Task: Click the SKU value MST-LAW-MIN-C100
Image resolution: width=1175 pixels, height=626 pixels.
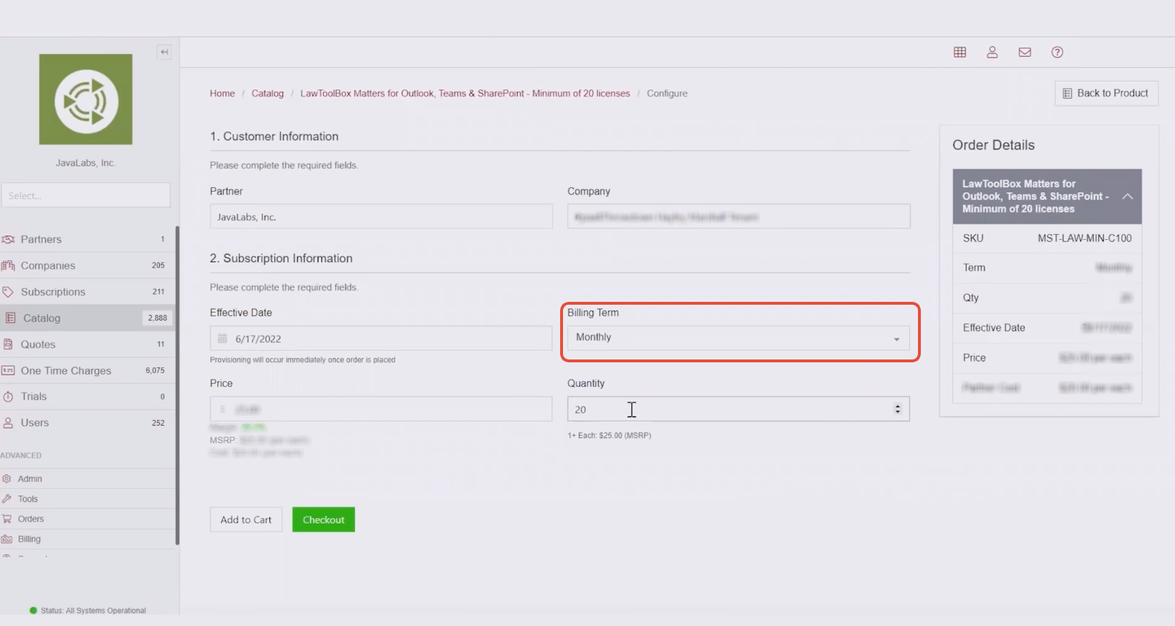Action: point(1084,238)
